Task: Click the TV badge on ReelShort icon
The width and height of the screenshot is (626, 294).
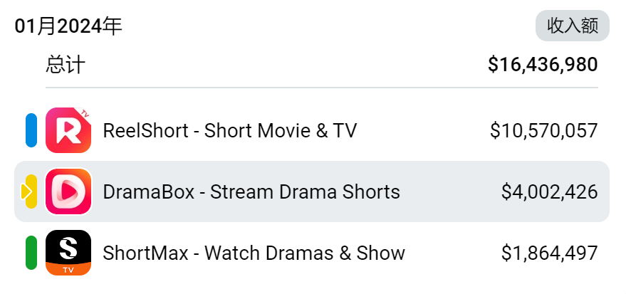Action: point(84,113)
